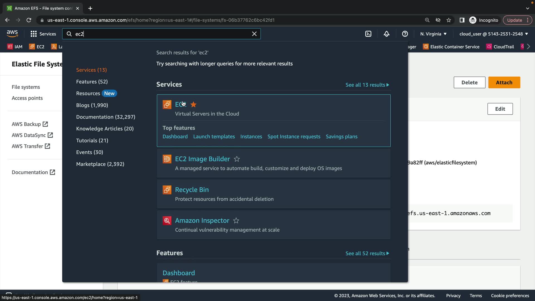535x301 pixels.
Task: Unfavorite EC2 using the filled star
Action: click(193, 105)
